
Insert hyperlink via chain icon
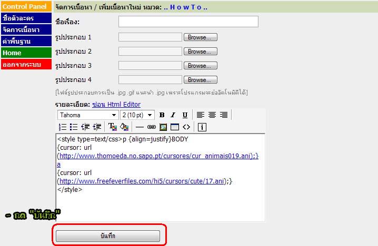point(152,127)
